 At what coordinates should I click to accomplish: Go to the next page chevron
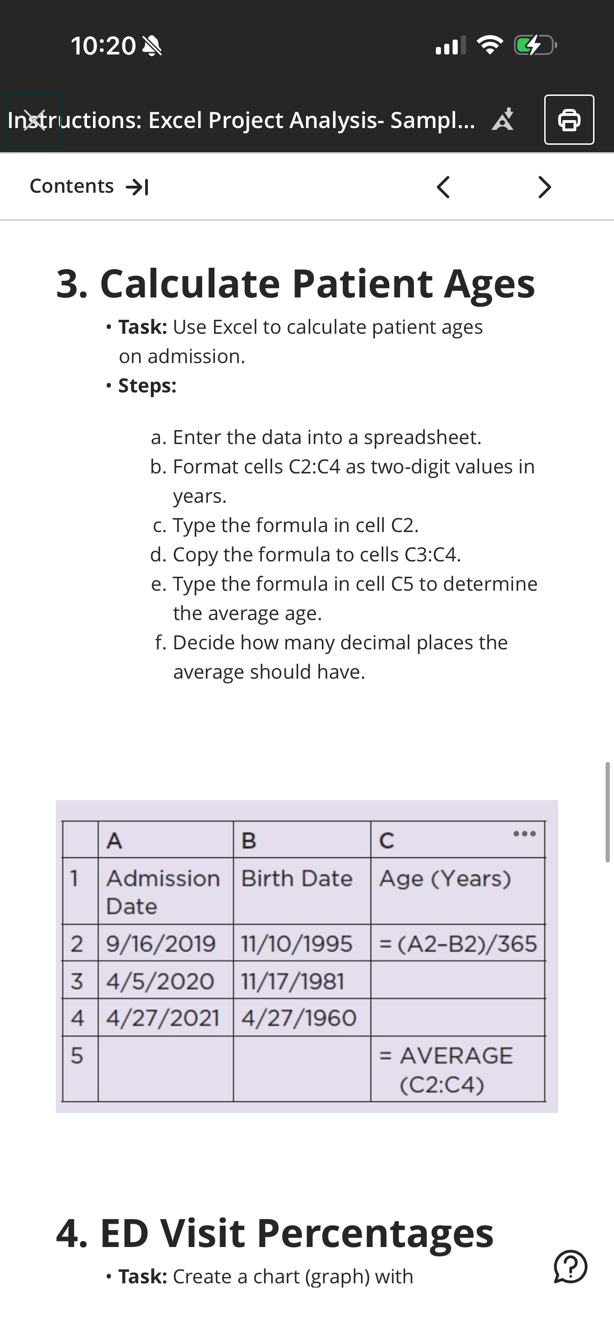(544, 187)
